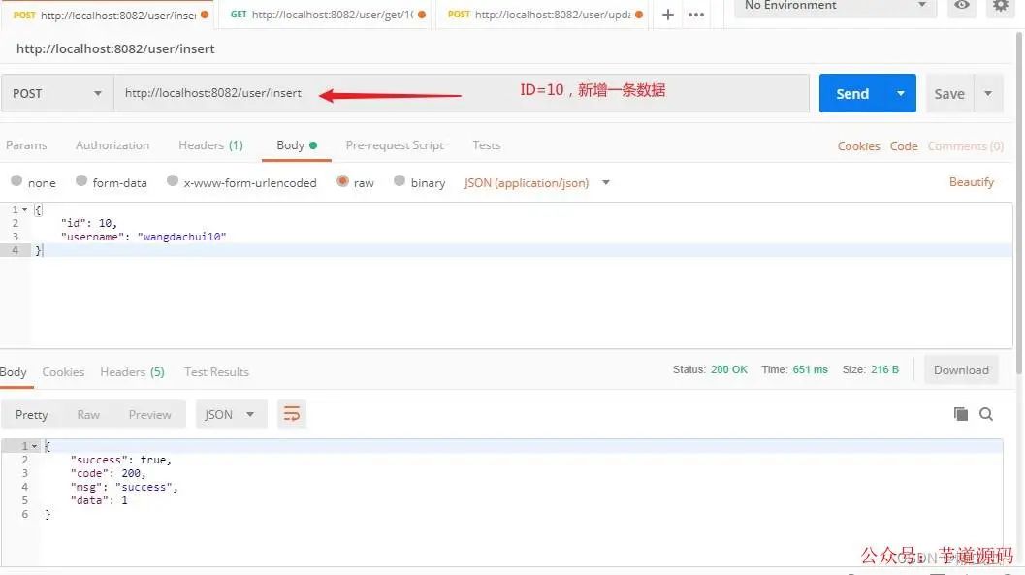
Task: Expand the Save button options arrow
Action: click(x=988, y=93)
